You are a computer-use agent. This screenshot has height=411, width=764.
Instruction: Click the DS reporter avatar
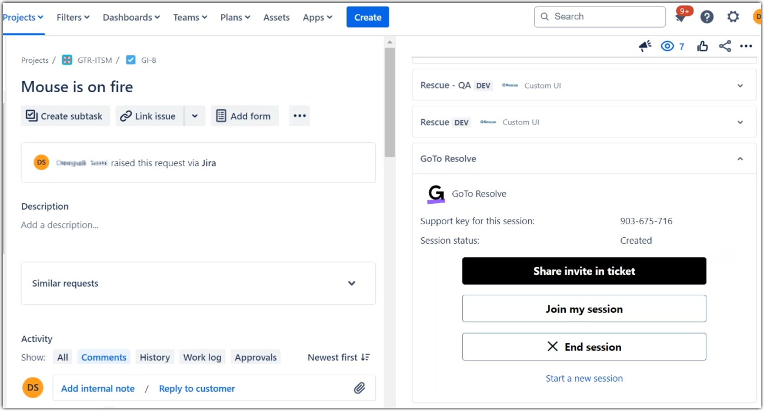pyautogui.click(x=41, y=163)
